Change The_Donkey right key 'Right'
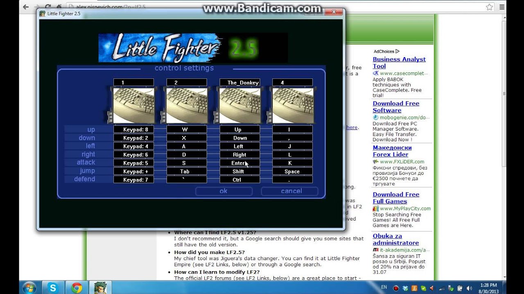The width and height of the screenshot is (524, 294). coord(240,155)
